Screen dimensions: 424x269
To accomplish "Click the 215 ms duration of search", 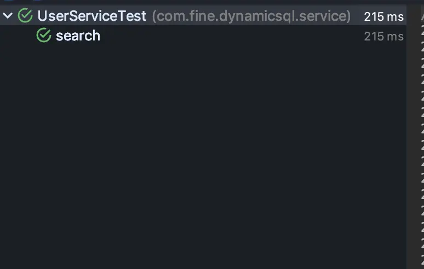I will tap(383, 37).
